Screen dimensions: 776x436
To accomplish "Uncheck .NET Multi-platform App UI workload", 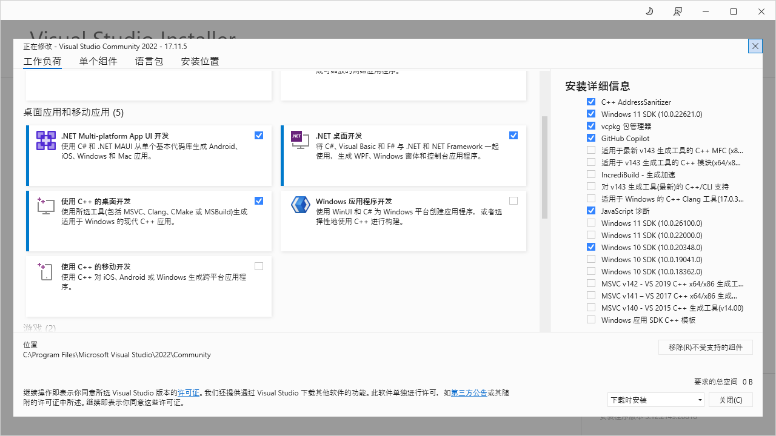I will pos(259,136).
